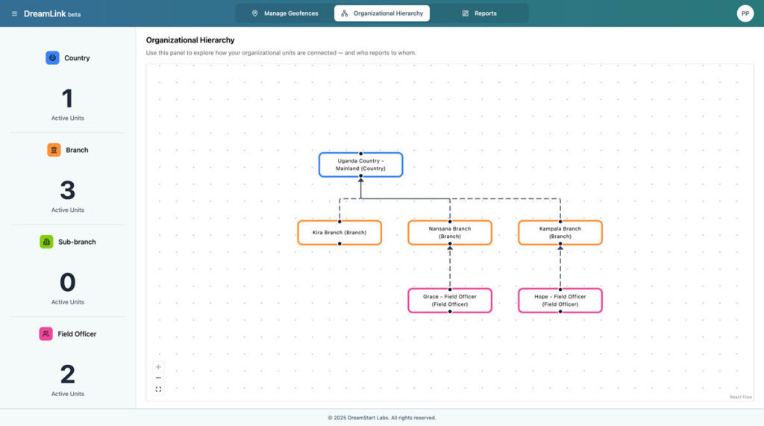Switch to the Manage Geofences tab
The image size is (764, 426).
pos(284,13)
